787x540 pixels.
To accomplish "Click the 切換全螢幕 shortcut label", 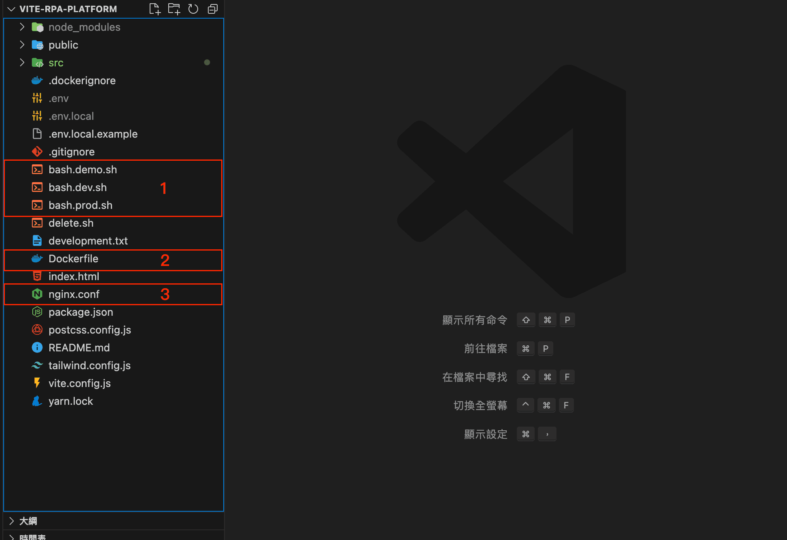I will point(480,406).
